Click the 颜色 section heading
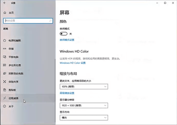The height and width of the screenshot is (125, 177). pyautogui.click(x=63, y=21)
